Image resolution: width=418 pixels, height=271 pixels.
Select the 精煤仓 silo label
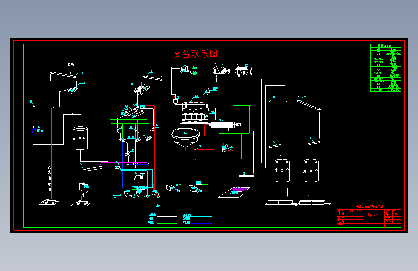(311, 171)
